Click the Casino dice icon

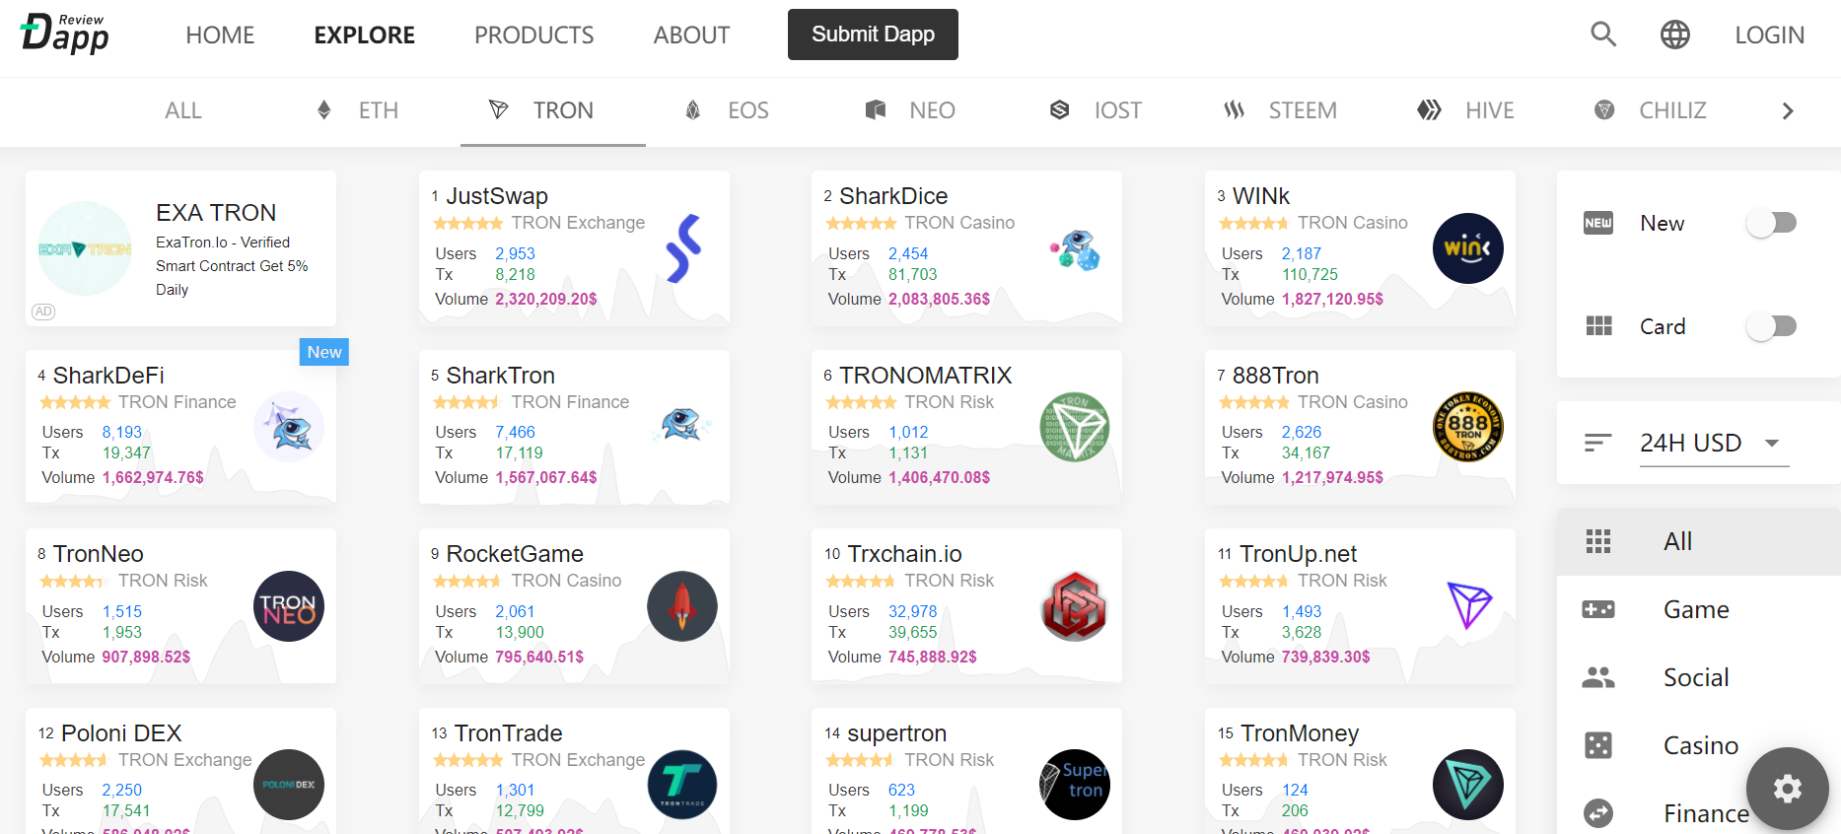pos(1598,745)
